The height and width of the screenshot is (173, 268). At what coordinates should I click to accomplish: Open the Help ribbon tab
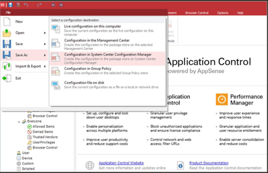[240, 13]
